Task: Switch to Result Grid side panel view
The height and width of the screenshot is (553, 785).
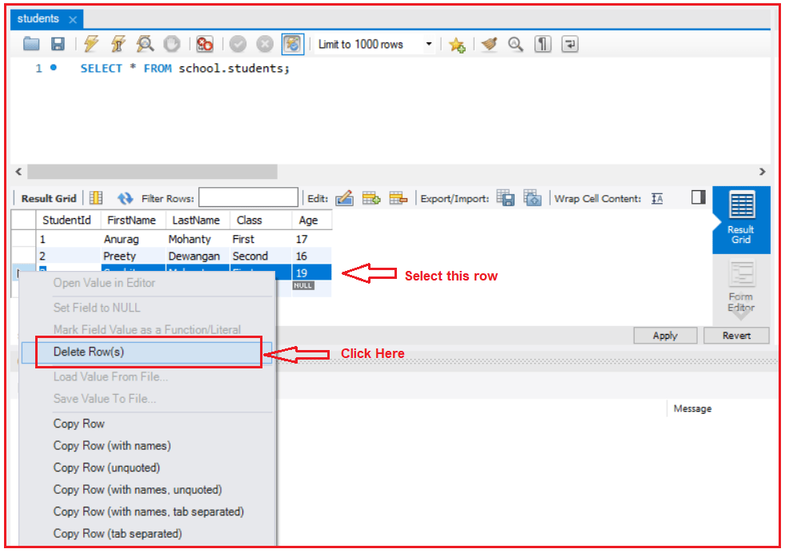Action: click(x=740, y=220)
